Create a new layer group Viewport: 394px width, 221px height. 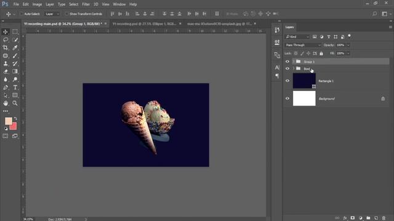pyautogui.click(x=368, y=218)
